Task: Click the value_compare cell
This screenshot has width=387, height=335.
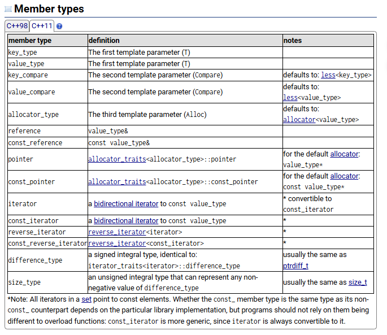Action: point(47,92)
